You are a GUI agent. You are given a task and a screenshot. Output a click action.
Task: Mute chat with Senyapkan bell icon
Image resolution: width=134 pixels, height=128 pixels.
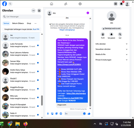(x=111, y=34)
